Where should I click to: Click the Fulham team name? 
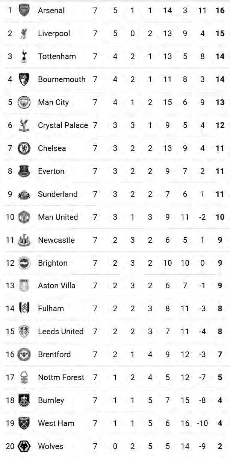tap(51, 309)
